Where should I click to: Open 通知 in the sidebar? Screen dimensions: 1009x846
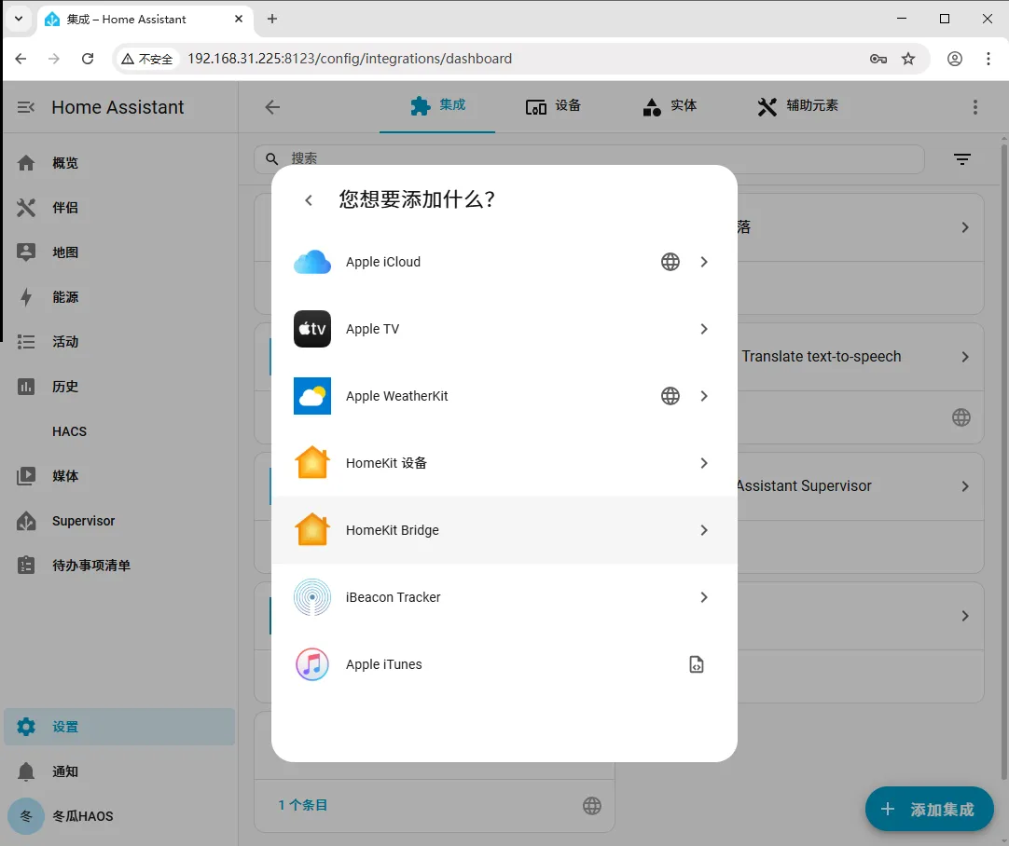coord(119,771)
